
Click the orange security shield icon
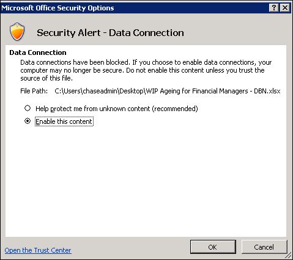coord(17,32)
